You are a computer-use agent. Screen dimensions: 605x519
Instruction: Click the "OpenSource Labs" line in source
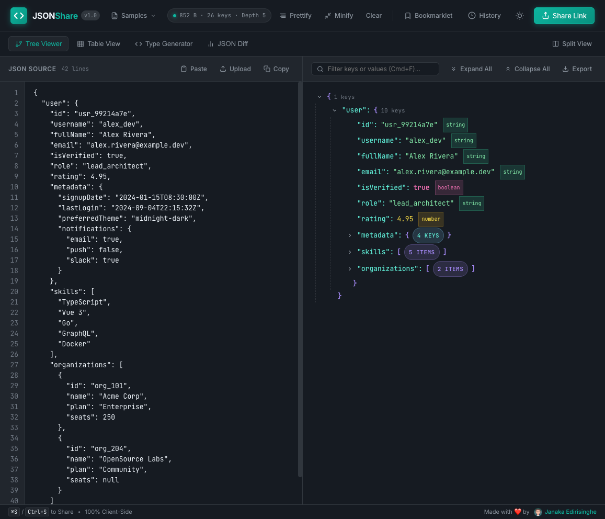click(119, 459)
